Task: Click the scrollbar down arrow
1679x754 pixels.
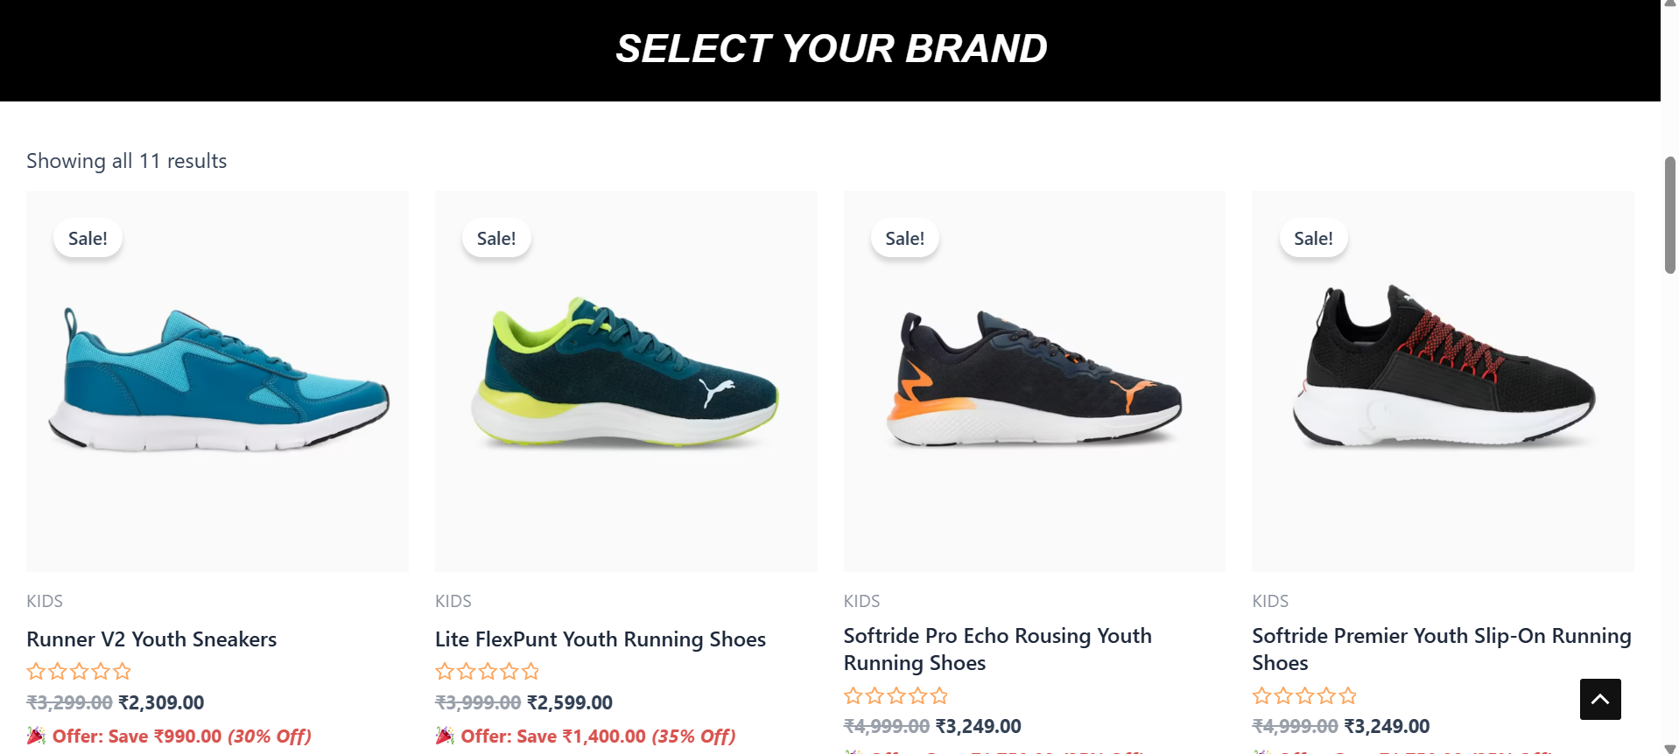Action: [x=1669, y=748]
